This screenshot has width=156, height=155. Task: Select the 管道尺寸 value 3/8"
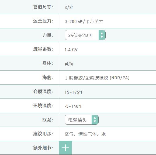click(69, 7)
